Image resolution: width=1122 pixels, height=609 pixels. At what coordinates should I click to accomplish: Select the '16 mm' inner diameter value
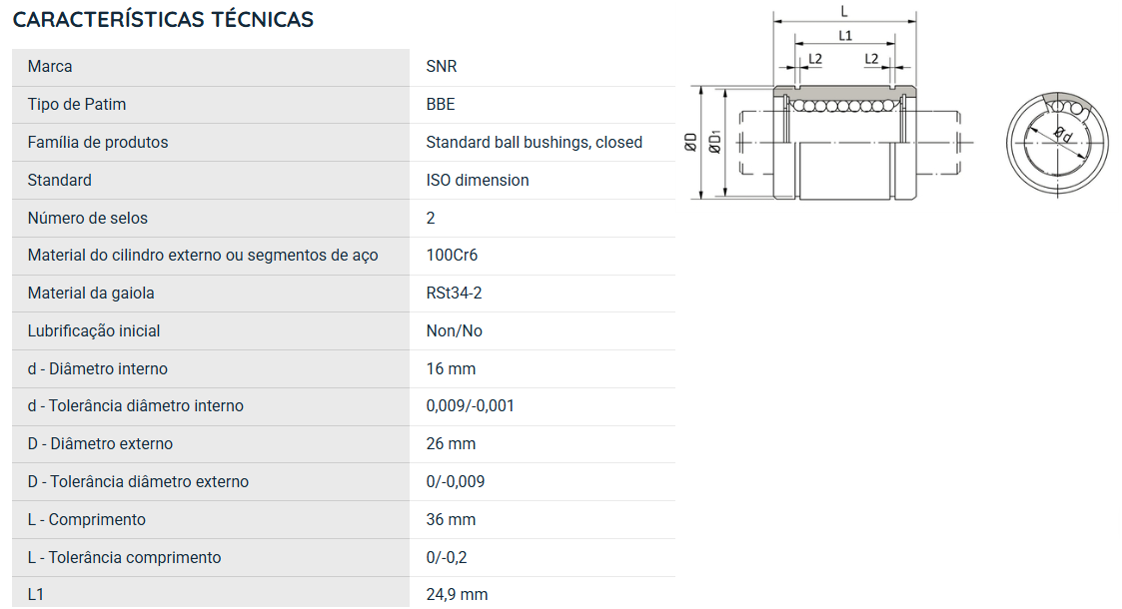[451, 368]
